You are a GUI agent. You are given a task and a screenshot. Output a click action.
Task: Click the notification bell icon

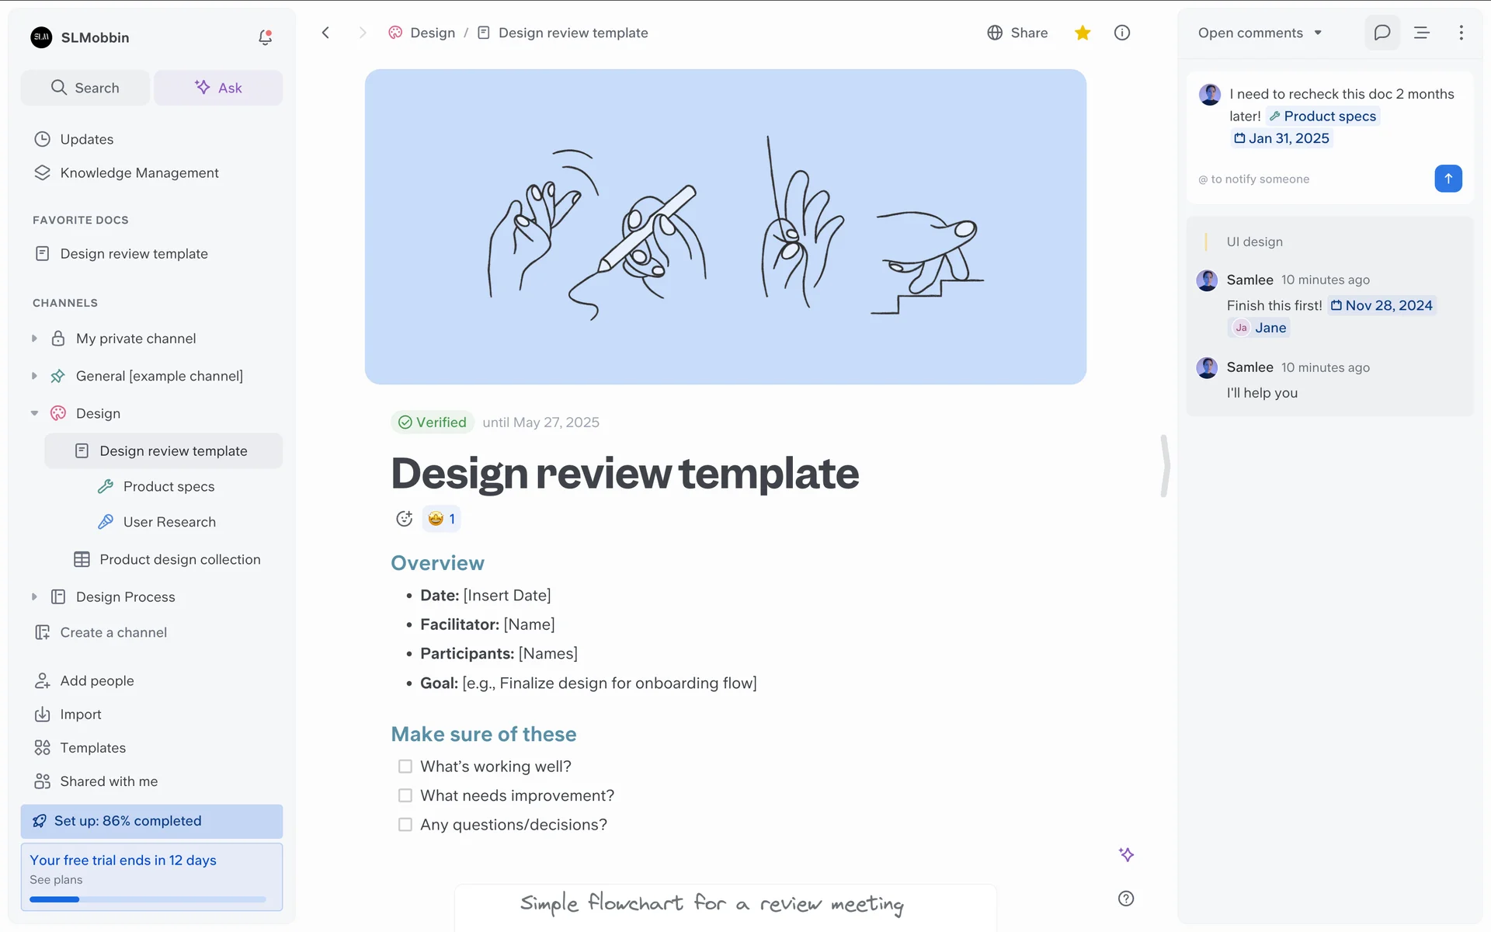point(265,37)
